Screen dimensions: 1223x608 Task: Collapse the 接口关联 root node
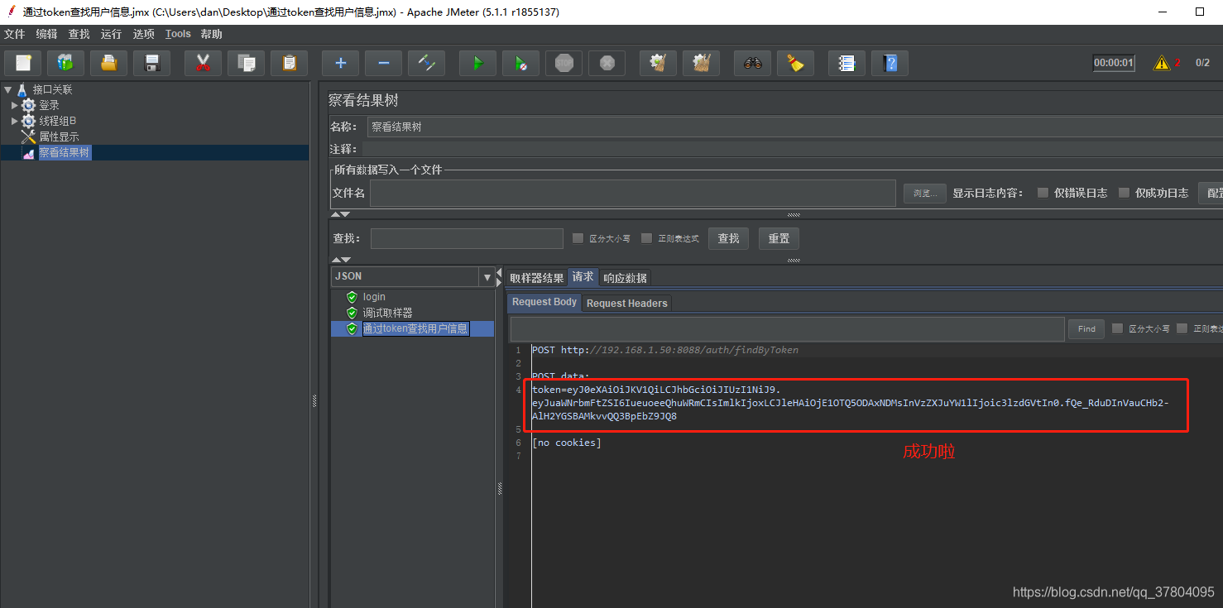pos(7,89)
